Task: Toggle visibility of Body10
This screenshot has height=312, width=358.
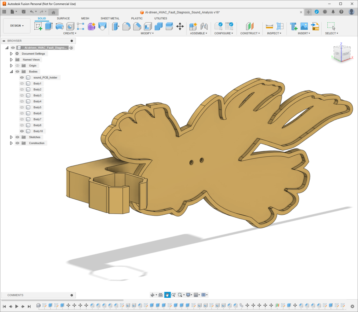Action: (x=22, y=131)
